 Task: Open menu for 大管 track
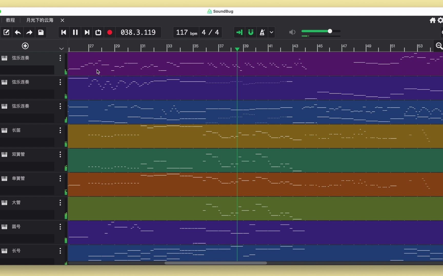click(x=60, y=203)
